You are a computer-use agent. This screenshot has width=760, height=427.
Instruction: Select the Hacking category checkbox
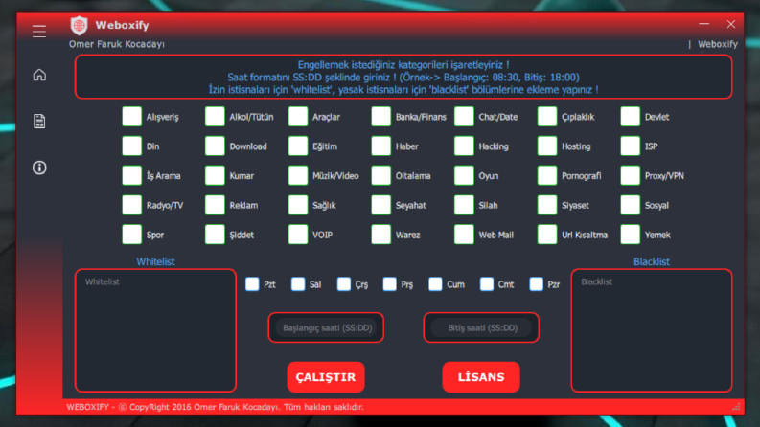pyautogui.click(x=464, y=146)
